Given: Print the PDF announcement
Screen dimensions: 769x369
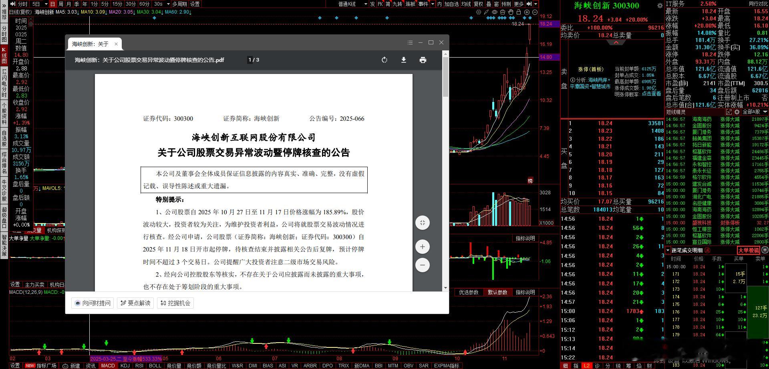Looking at the screenshot, I should coord(423,60).
